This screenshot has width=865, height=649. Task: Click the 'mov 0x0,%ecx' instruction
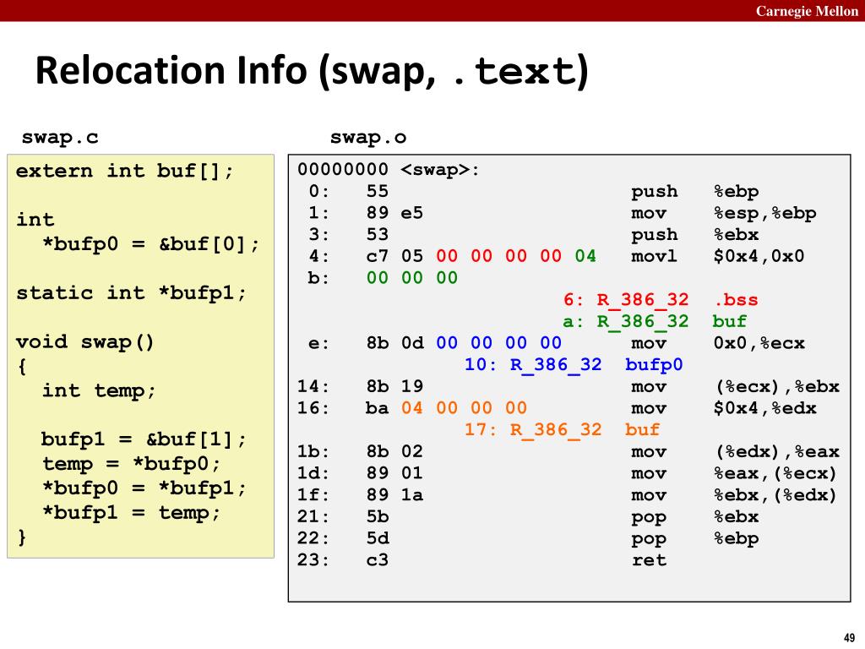(x=718, y=343)
